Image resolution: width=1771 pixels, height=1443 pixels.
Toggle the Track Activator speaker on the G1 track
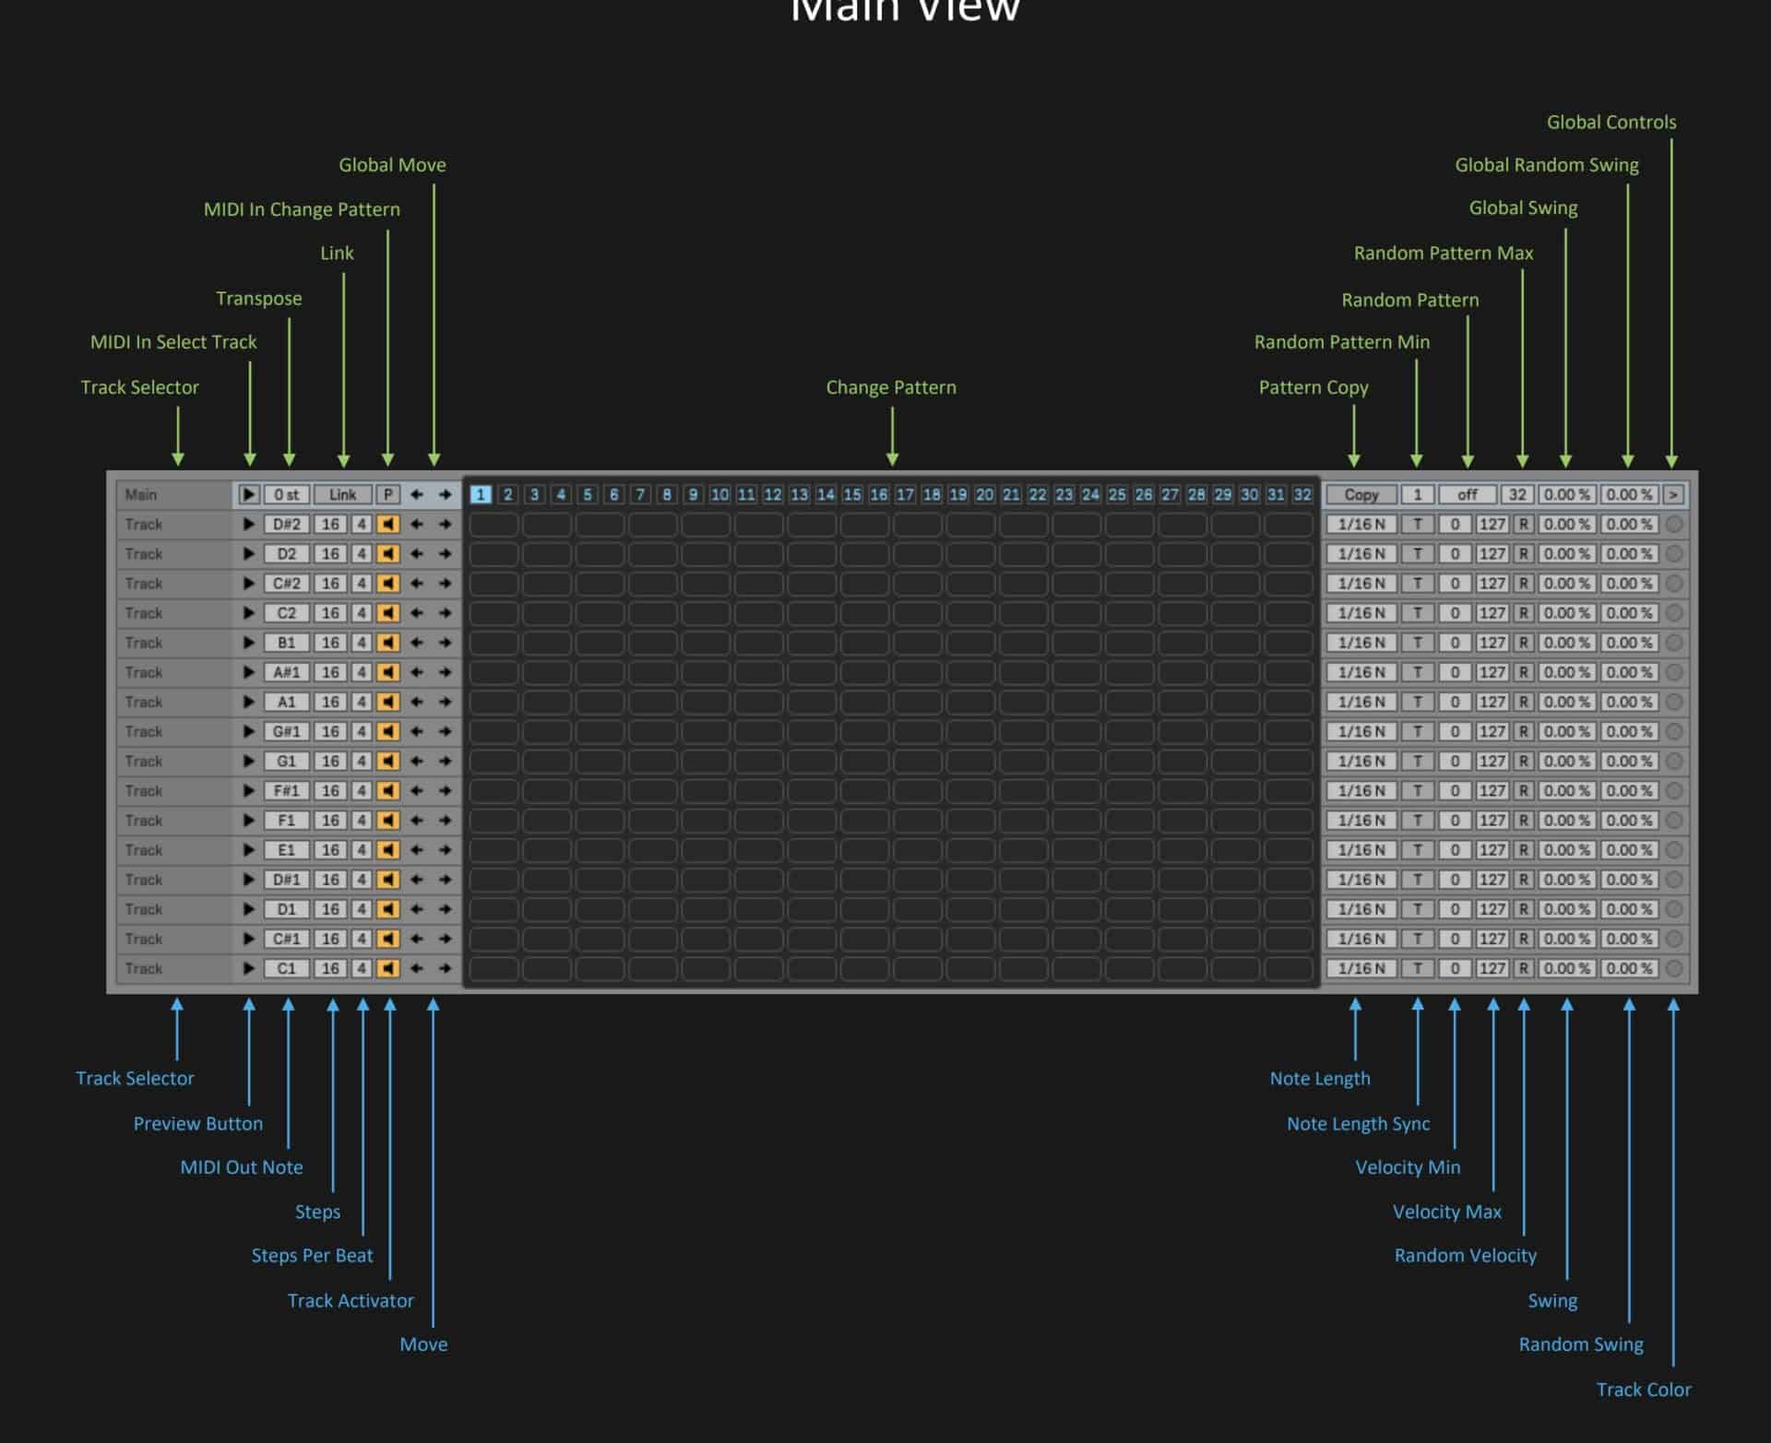coord(388,761)
